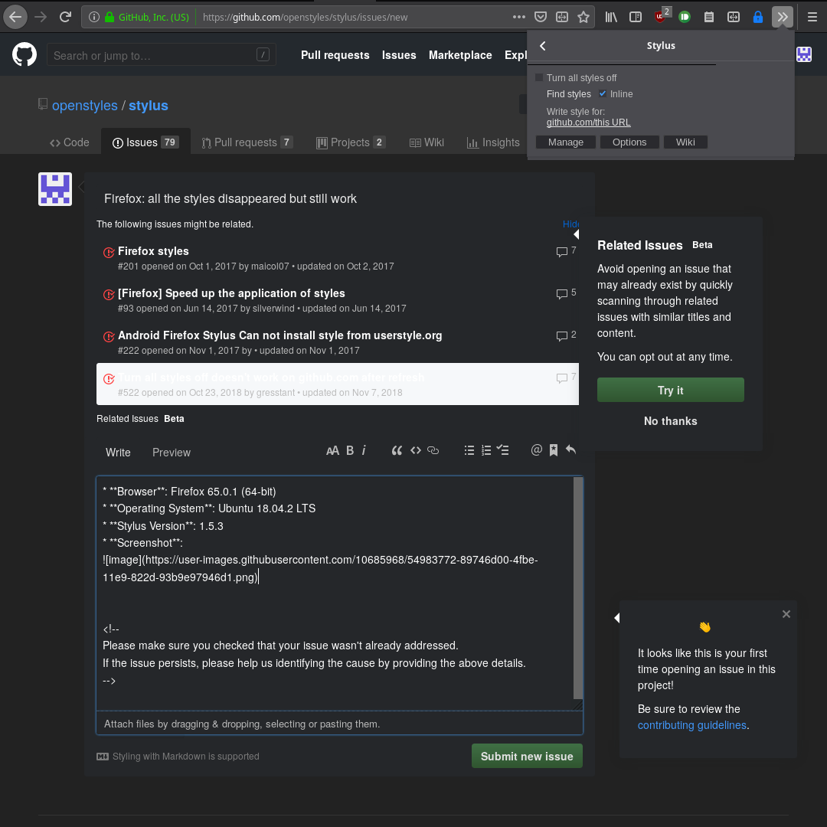The width and height of the screenshot is (827, 827).
Task: Switch to the Preview tab
Action: tap(171, 453)
